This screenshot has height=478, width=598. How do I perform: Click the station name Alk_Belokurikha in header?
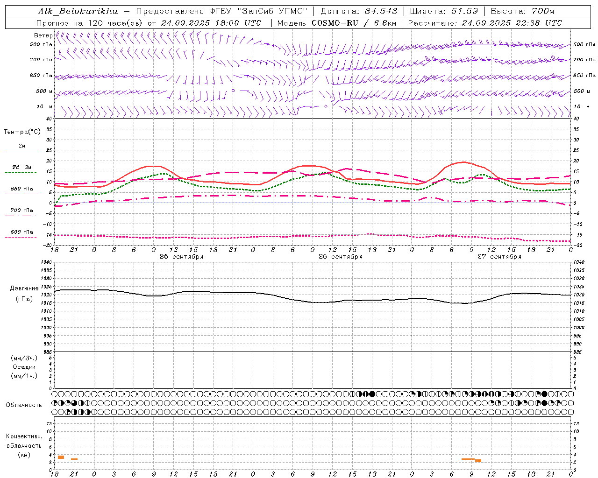[x=78, y=11]
